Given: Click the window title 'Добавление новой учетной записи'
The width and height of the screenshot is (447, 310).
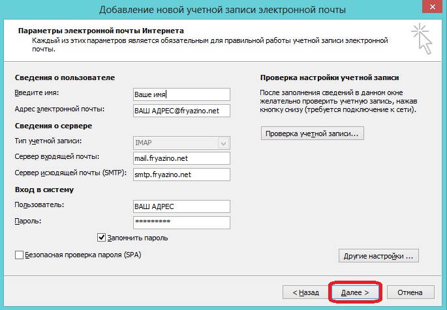Looking at the screenshot, I should (x=223, y=9).
